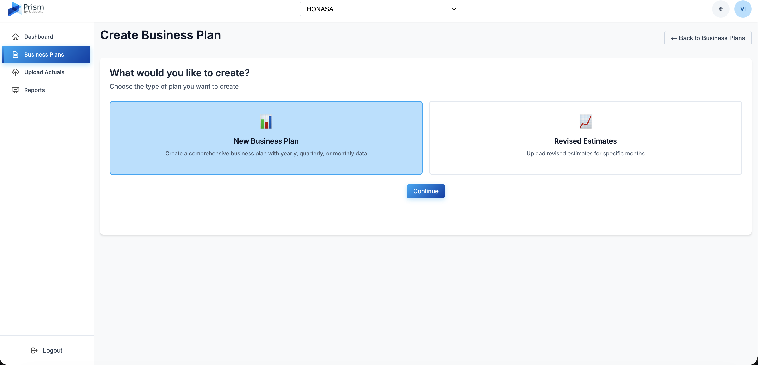Open the settings gear in top bar
This screenshot has width=758, height=365.
[720, 9]
